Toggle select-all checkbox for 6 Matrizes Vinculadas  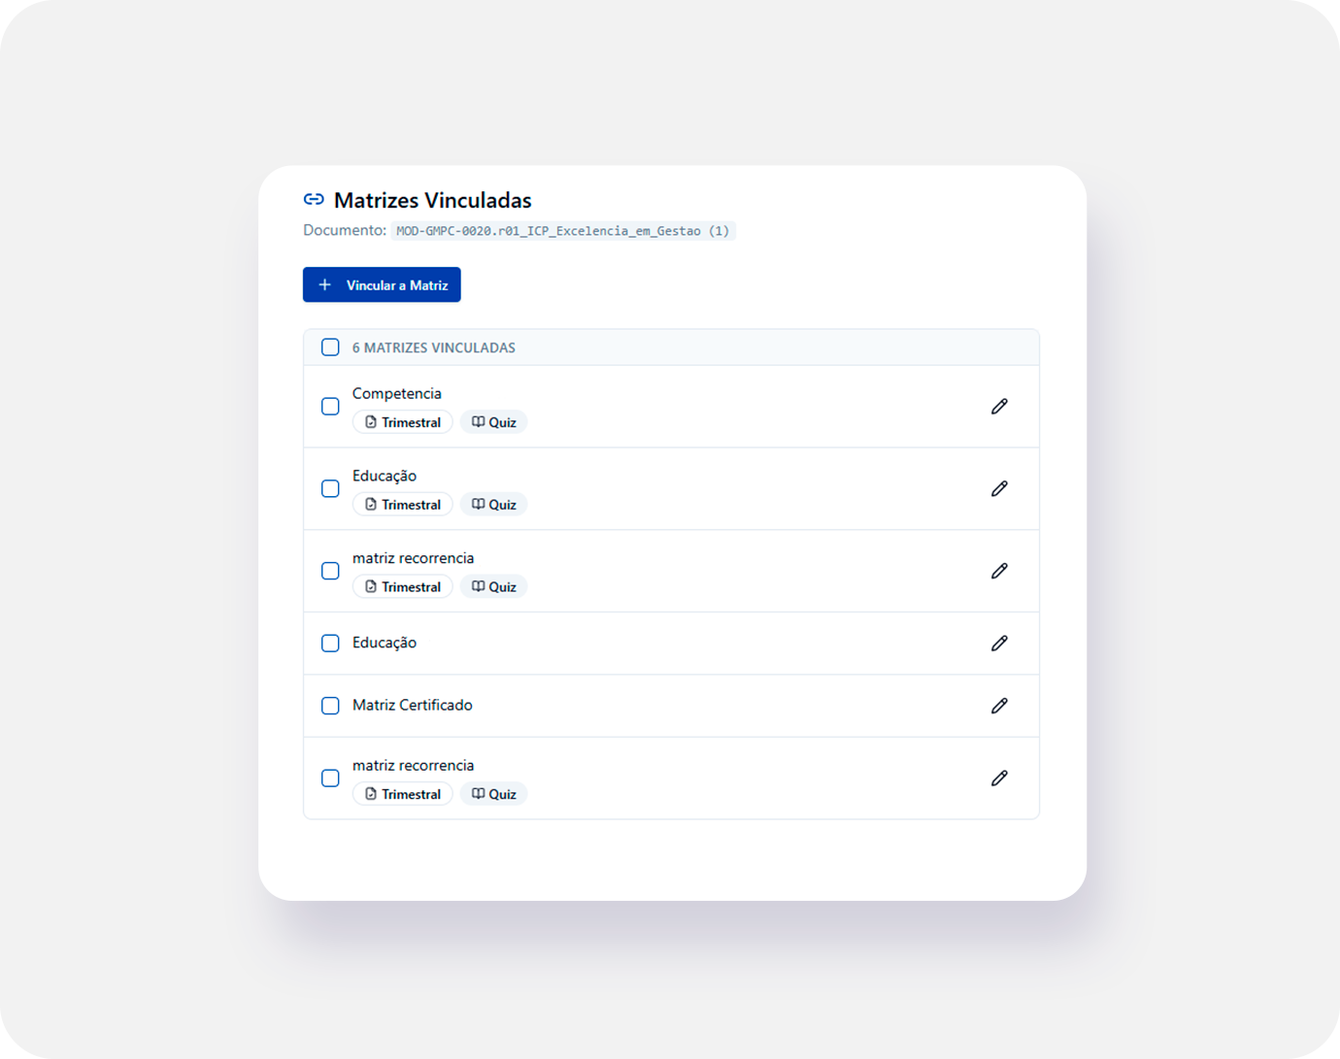click(330, 347)
